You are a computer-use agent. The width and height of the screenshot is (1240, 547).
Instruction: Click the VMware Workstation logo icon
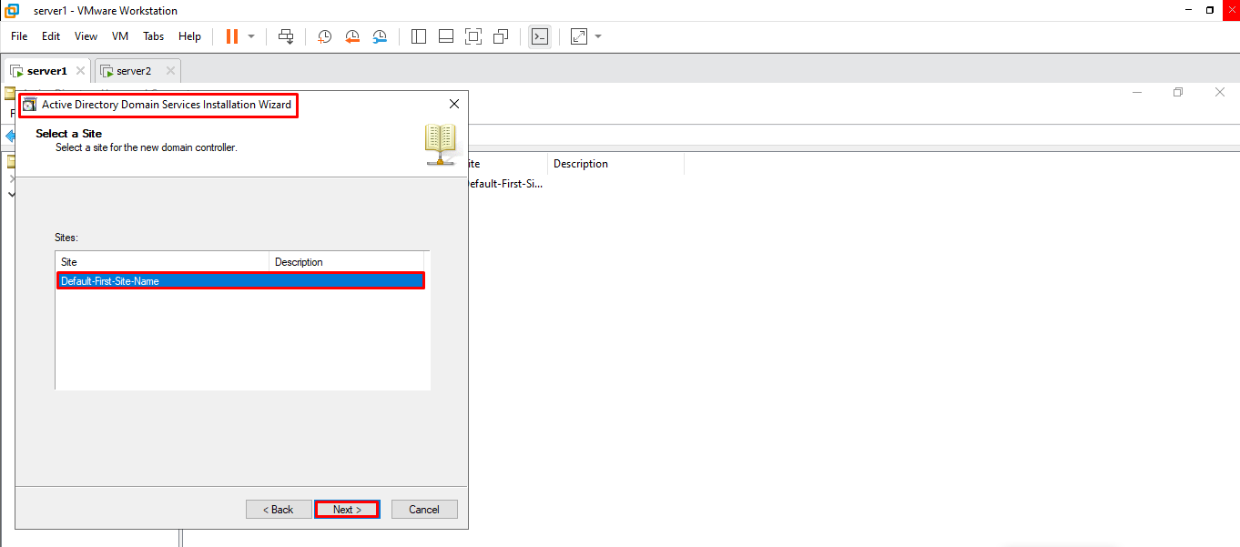coord(13,10)
